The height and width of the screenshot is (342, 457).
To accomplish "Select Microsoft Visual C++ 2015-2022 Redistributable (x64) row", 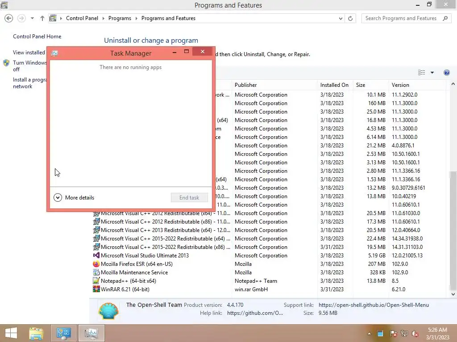I will click(x=269, y=239).
